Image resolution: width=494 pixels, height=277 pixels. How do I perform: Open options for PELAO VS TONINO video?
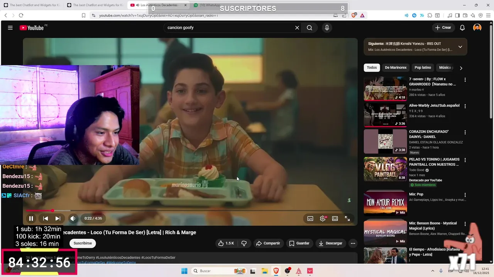(465, 160)
